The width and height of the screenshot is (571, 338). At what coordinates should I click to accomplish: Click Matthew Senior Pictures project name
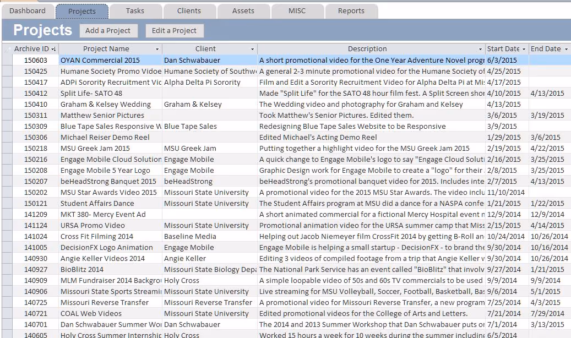[110, 115]
